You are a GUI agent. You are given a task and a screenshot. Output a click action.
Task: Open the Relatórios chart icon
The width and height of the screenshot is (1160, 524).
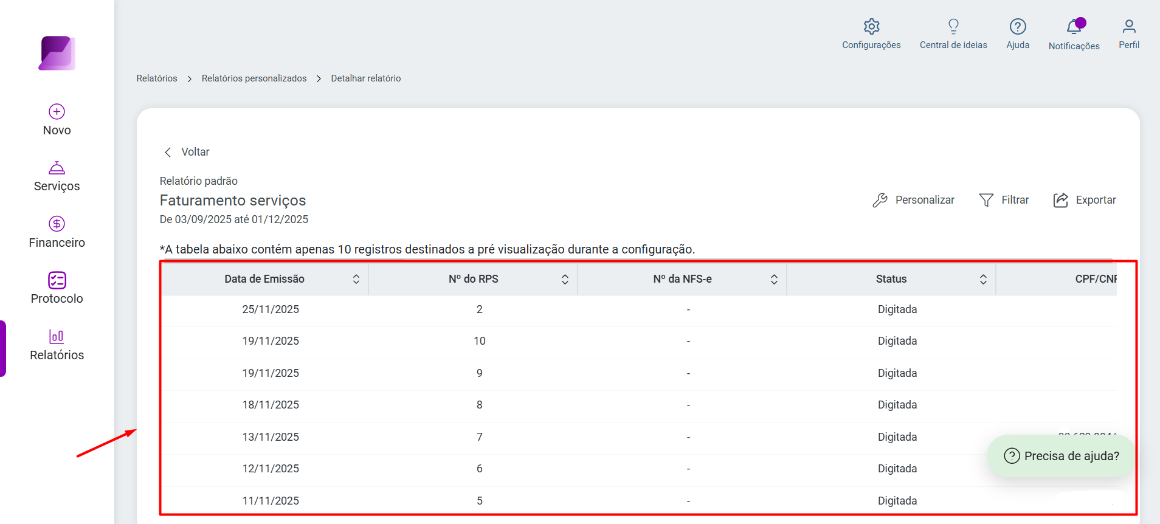57,336
